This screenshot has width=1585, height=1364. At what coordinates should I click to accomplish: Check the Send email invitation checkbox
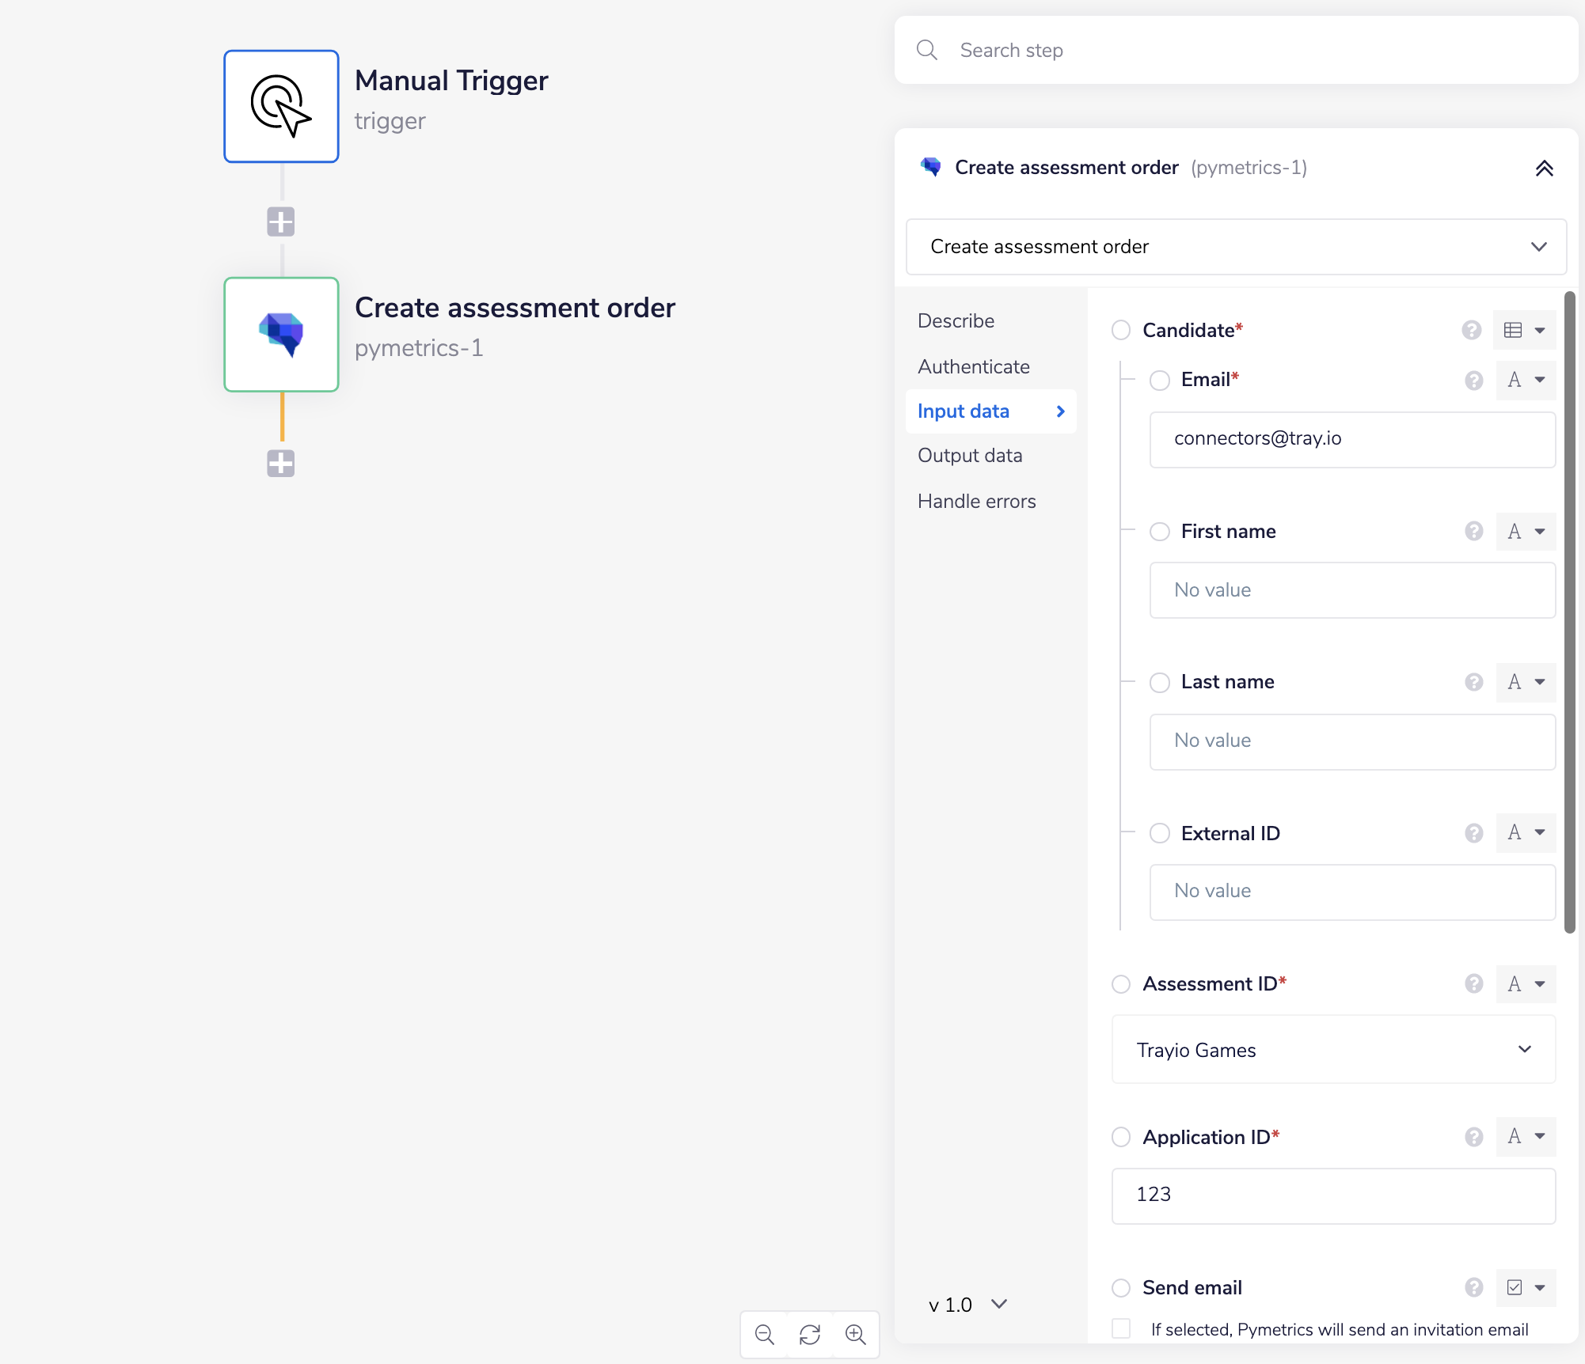(1121, 1328)
